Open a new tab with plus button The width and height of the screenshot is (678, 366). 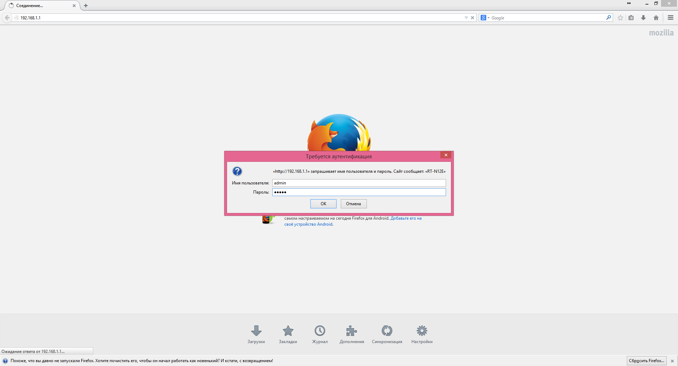86,6
